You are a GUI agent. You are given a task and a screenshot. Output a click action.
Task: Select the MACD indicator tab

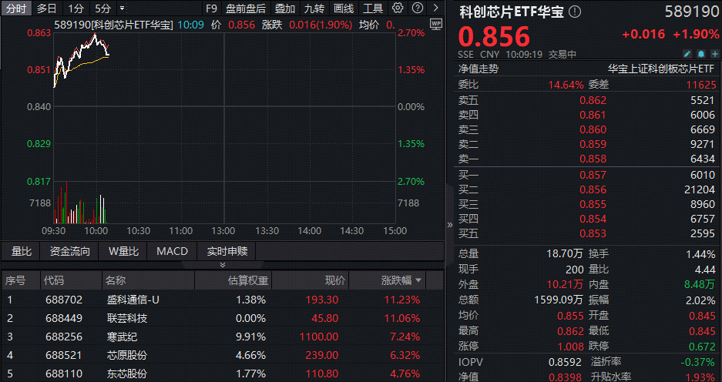click(x=172, y=251)
